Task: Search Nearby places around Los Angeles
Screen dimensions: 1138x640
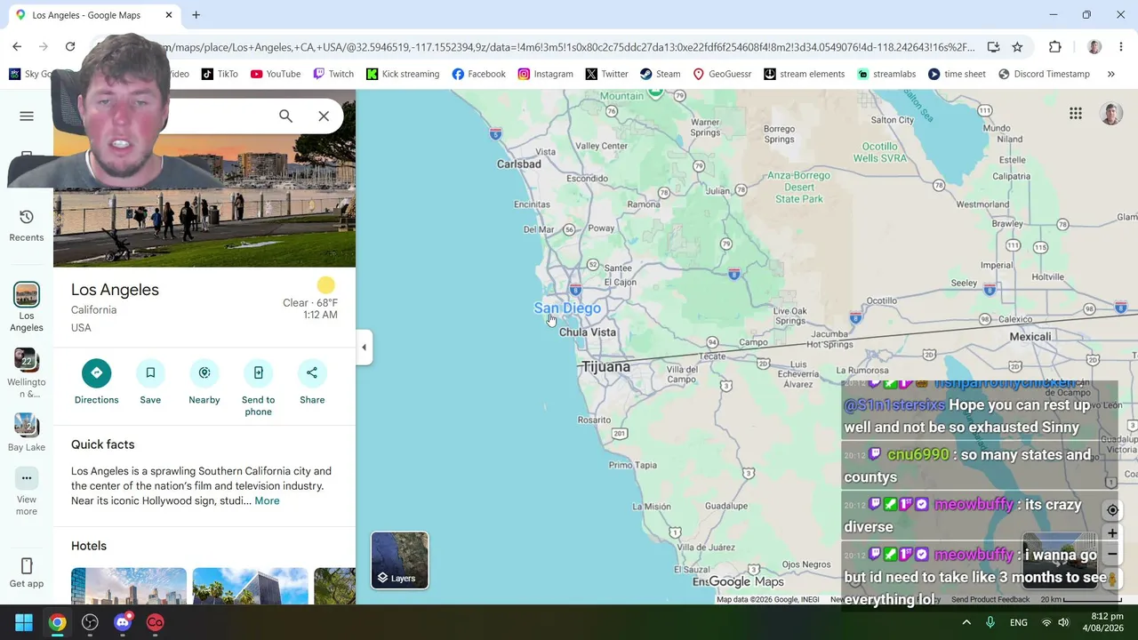Action: pos(204,382)
